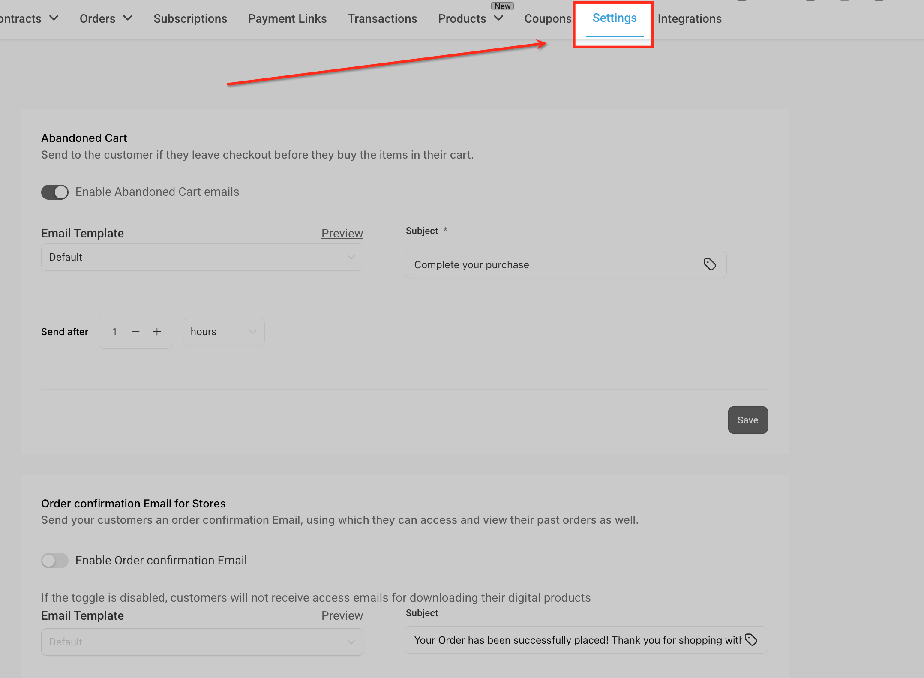Enable Order confirmation Email toggle
This screenshot has width=924, height=678.
pos(55,561)
